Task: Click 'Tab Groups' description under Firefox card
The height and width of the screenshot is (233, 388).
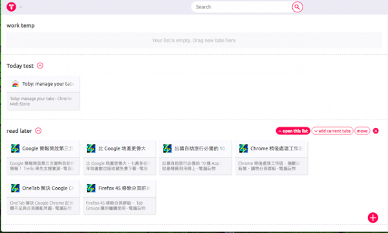Action: (x=116, y=206)
